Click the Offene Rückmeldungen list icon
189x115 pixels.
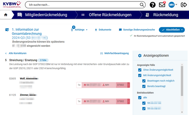point(83,15)
